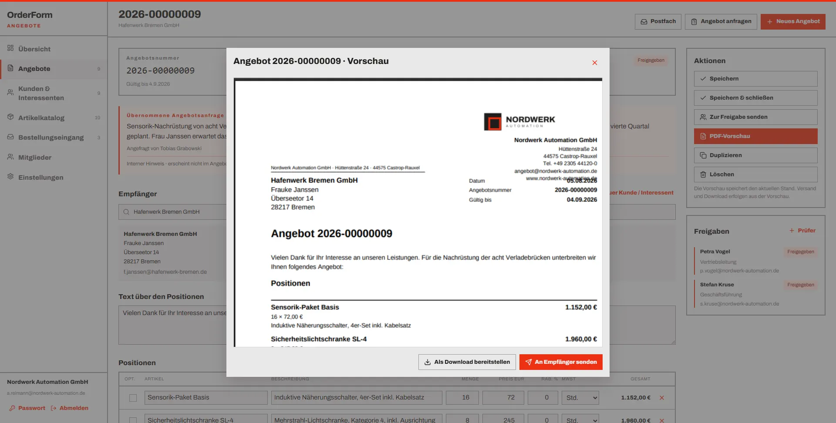
Task: Click the Postfach inbox icon in header
Action: [x=644, y=21]
